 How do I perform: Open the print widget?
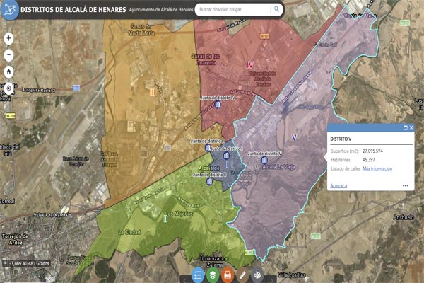point(228,275)
